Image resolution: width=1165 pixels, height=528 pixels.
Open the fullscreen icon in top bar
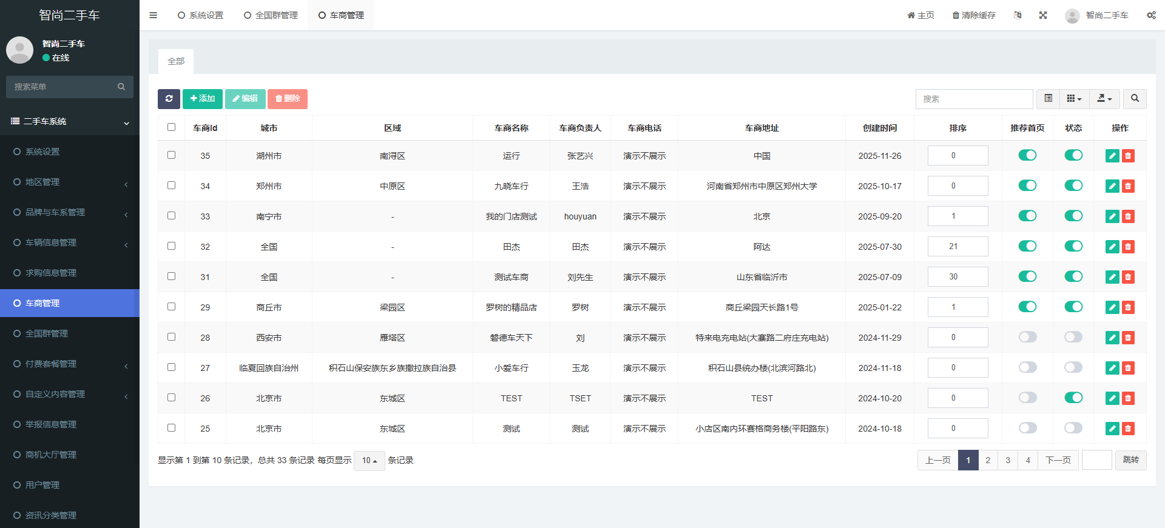(1042, 15)
